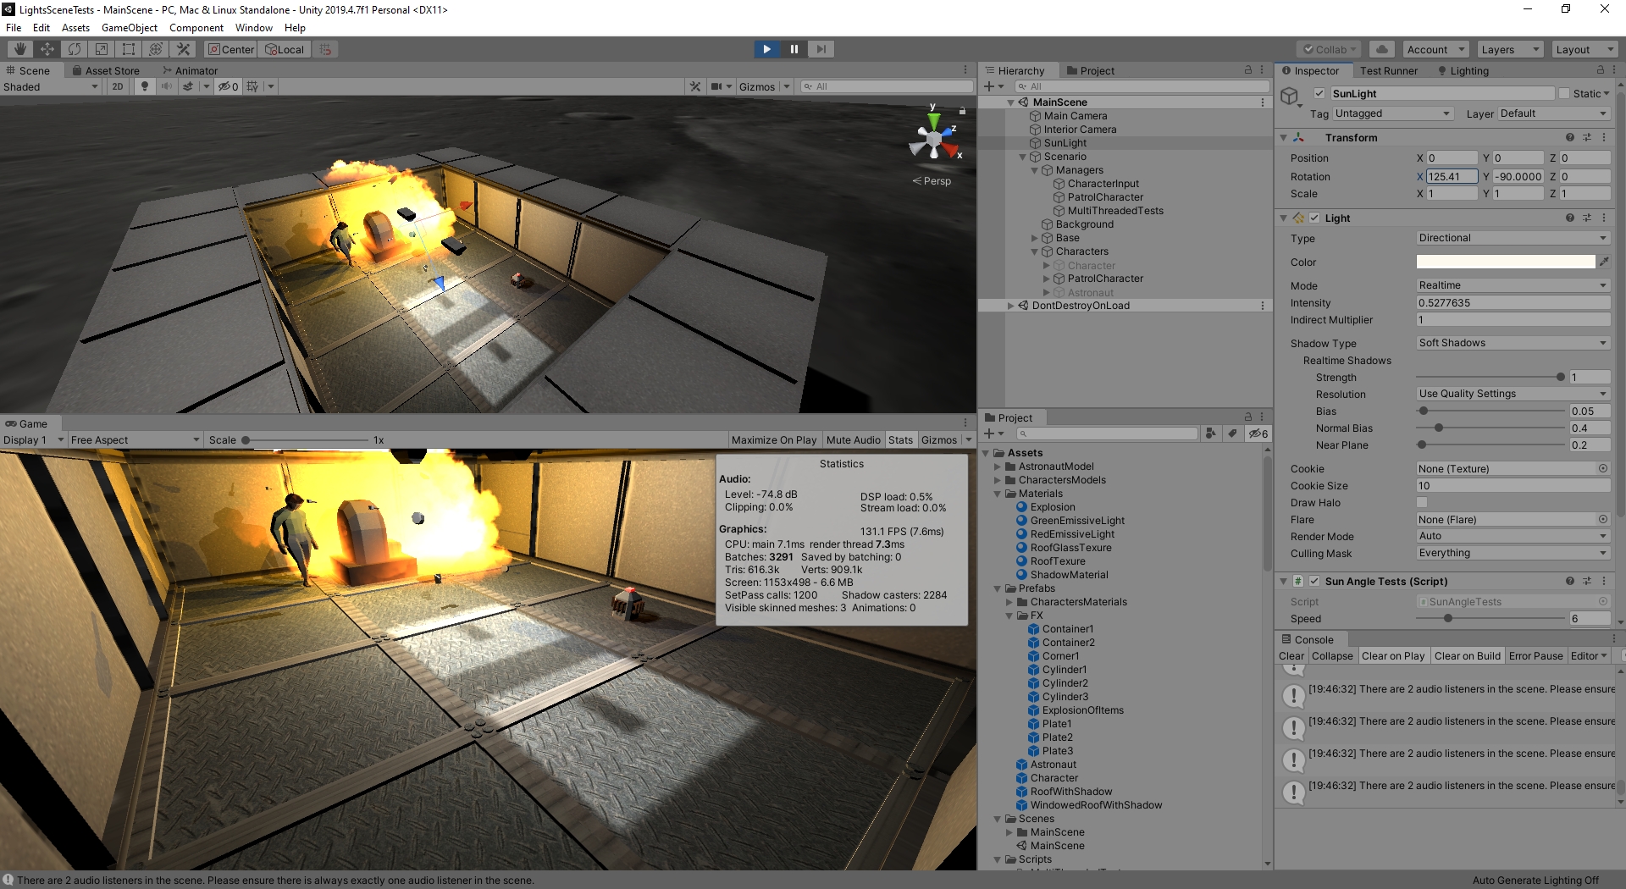Step one frame forward

coord(821,49)
